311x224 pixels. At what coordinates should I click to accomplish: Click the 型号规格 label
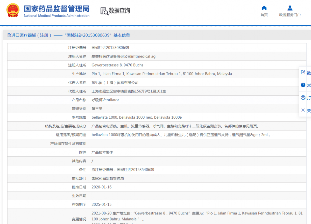79,117
